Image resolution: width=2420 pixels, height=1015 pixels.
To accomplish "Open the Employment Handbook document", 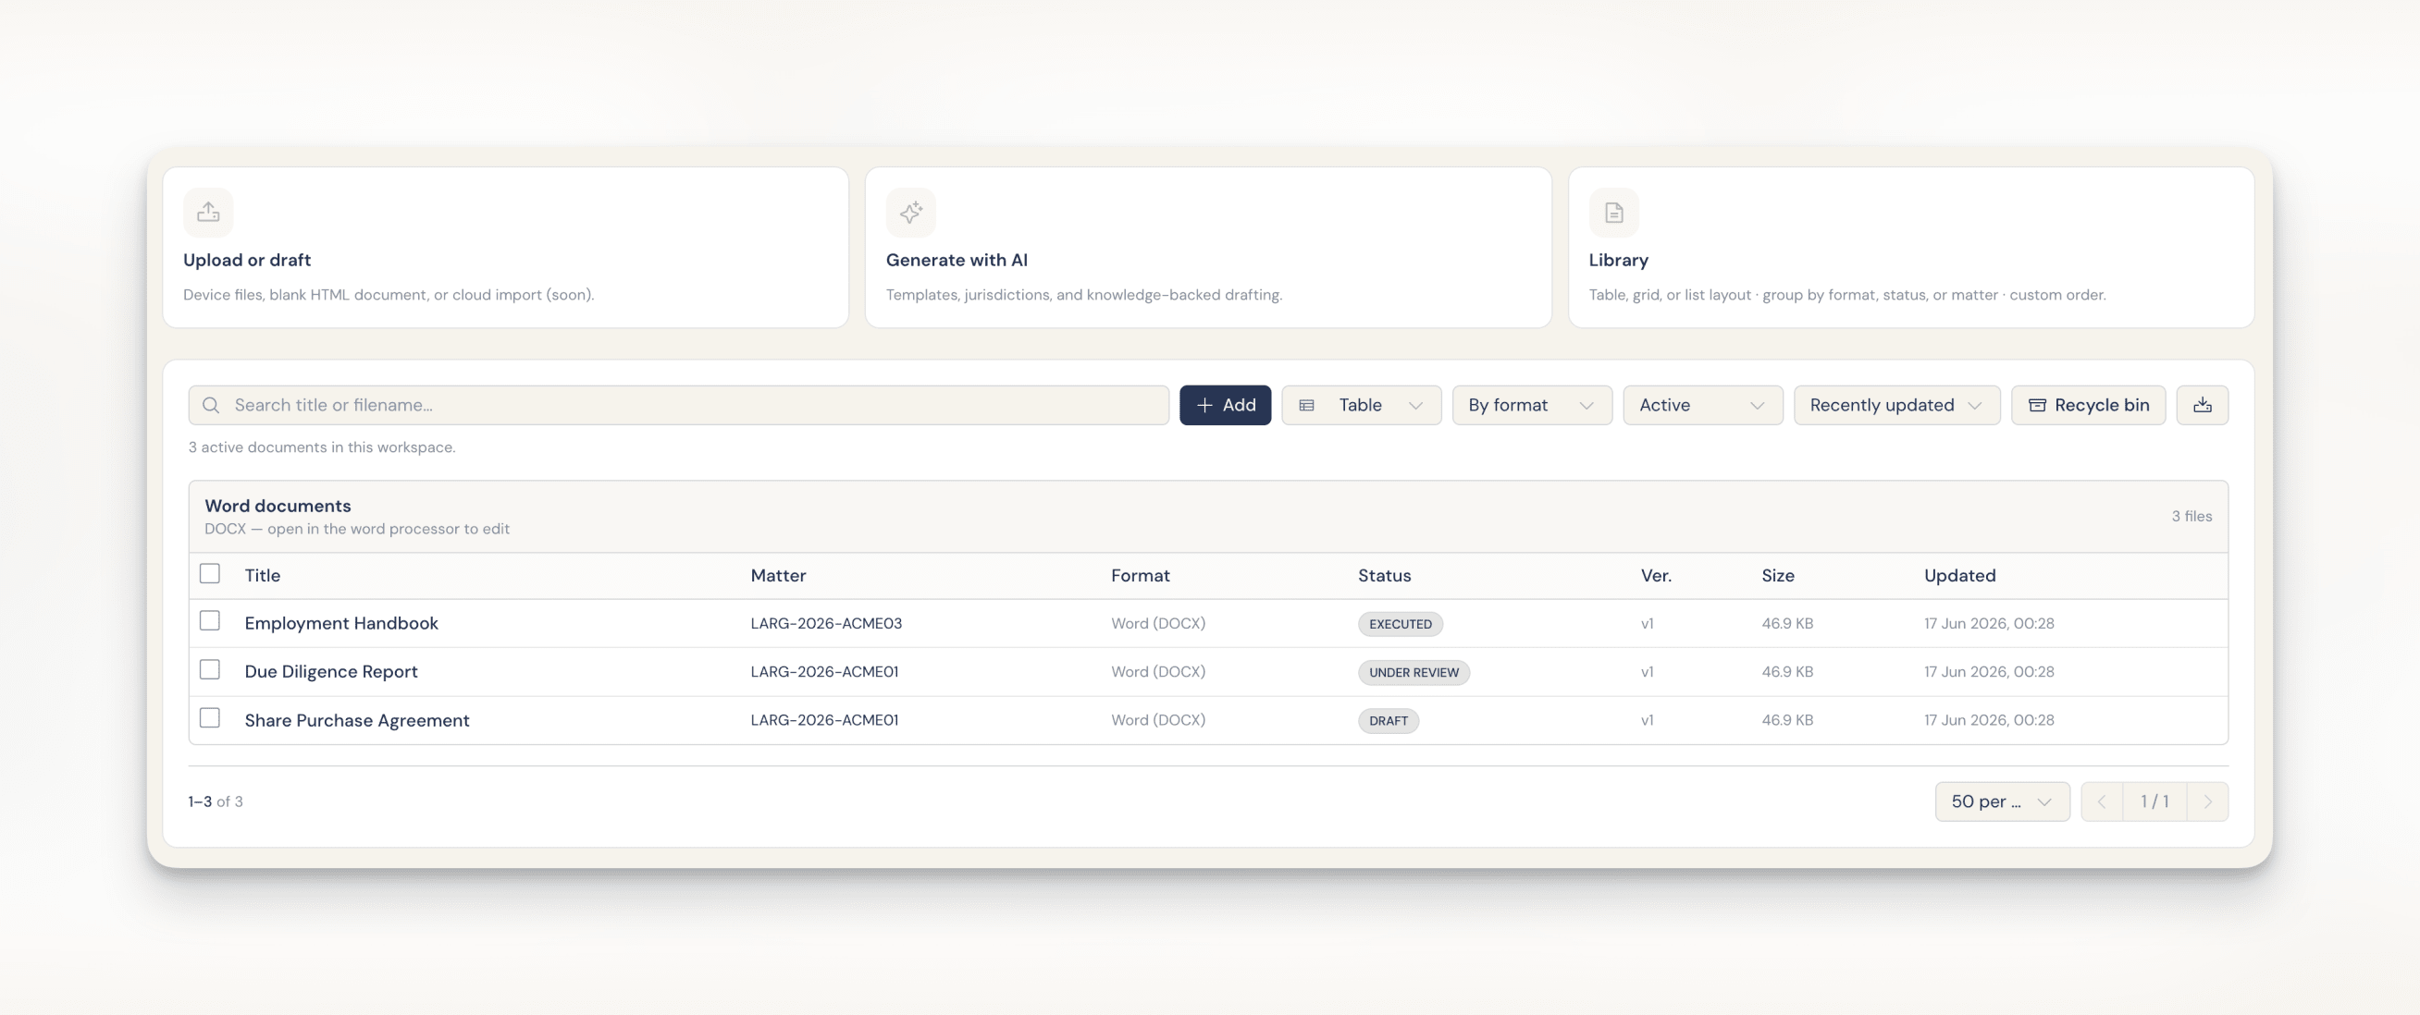I will [x=341, y=623].
